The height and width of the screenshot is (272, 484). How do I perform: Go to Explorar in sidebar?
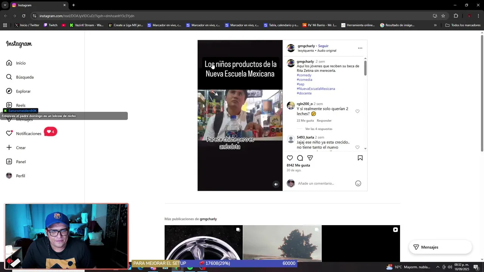click(18, 91)
